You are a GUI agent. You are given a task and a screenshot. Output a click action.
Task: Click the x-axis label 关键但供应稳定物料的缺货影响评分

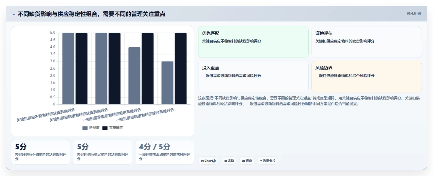(x=79, y=115)
